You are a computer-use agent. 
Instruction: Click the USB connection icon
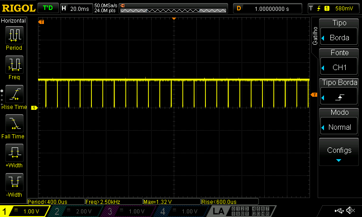pos(339,211)
